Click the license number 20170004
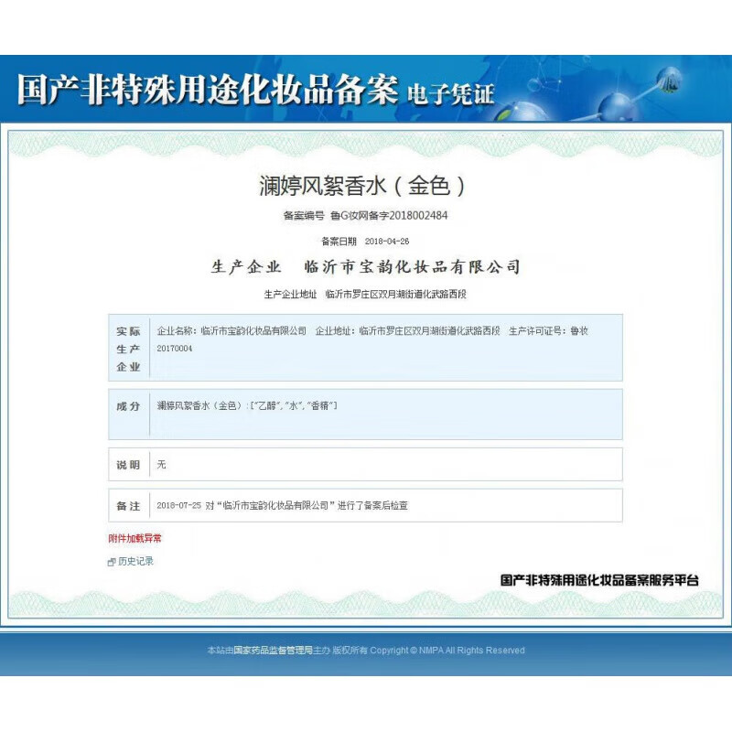732x732 pixels. pos(175,349)
